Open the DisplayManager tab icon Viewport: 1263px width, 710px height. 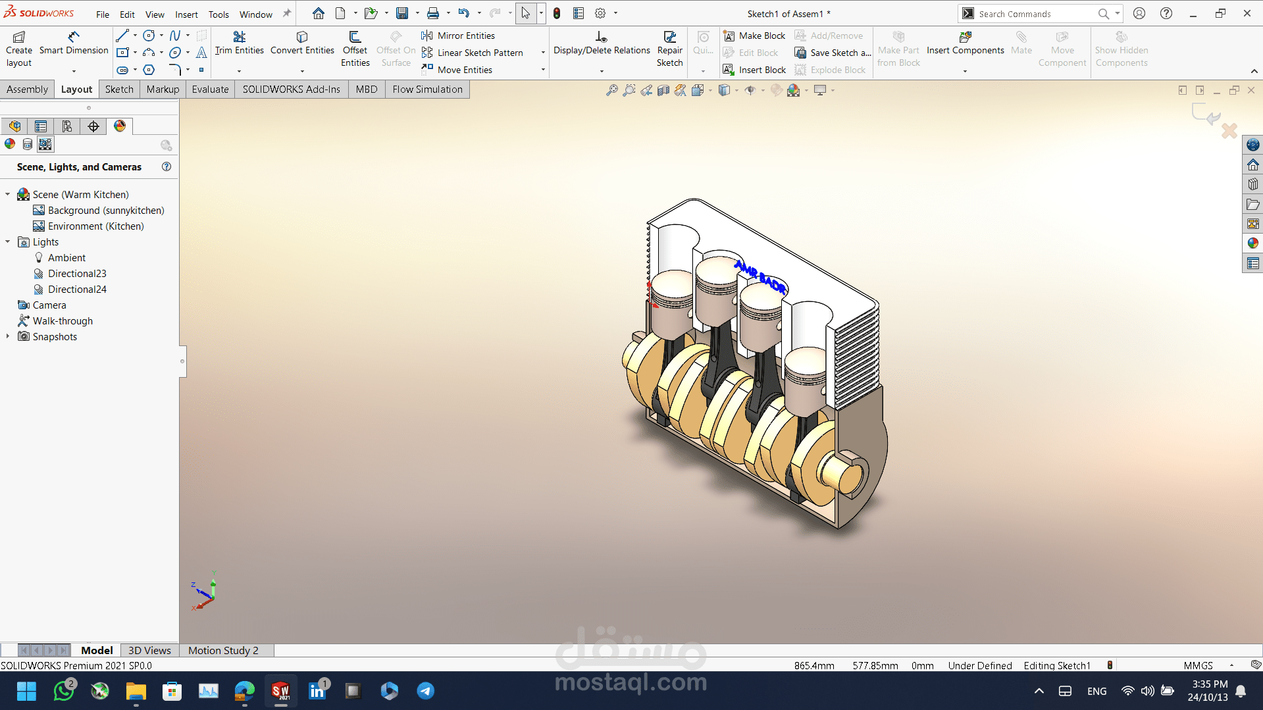120,126
